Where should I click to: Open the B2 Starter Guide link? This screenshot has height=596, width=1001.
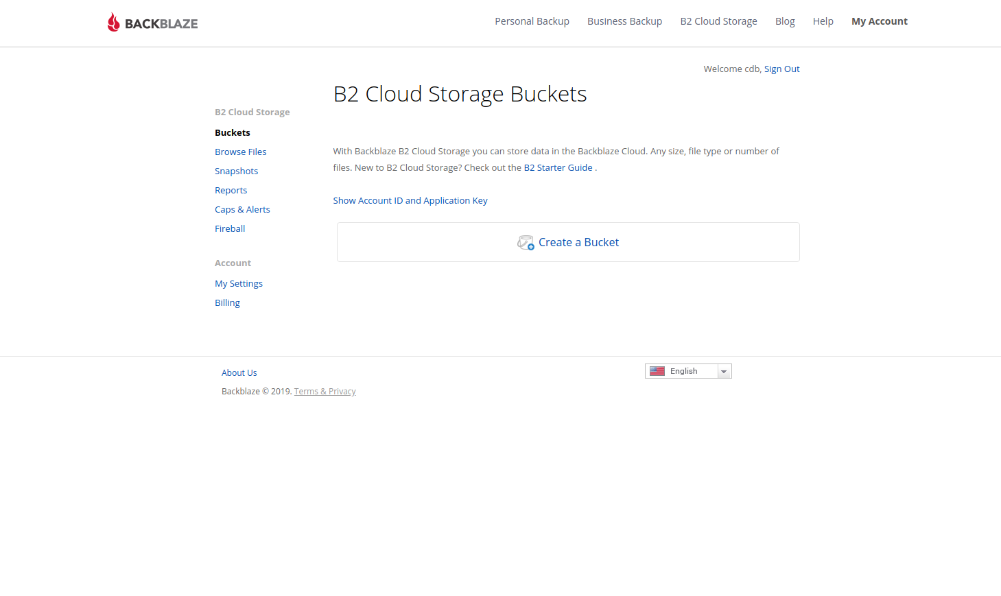click(558, 167)
